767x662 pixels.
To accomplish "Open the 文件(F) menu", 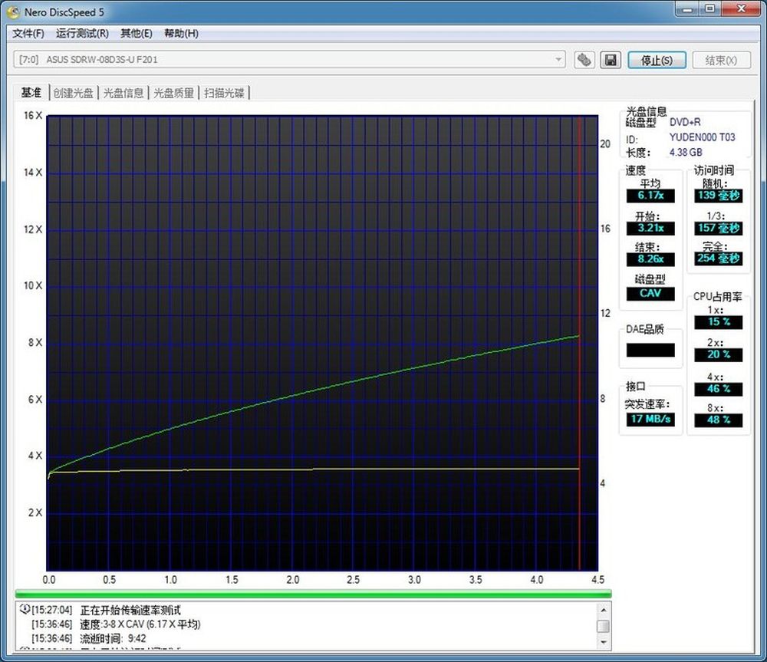I will 28,33.
